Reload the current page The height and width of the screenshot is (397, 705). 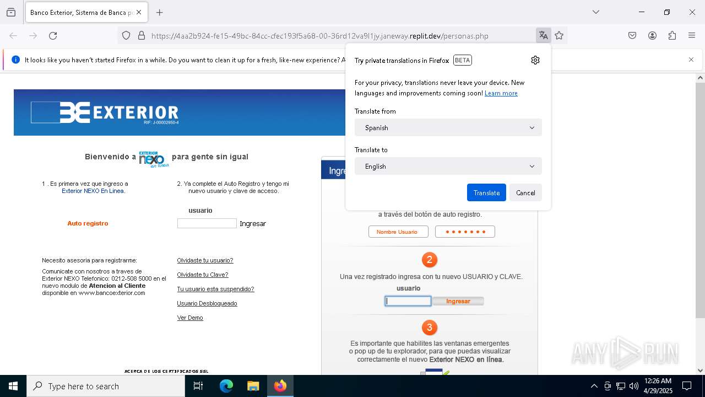53,36
